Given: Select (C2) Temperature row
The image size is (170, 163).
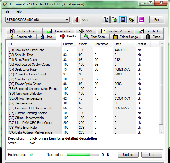Looking at the screenshot, I should (83, 103).
